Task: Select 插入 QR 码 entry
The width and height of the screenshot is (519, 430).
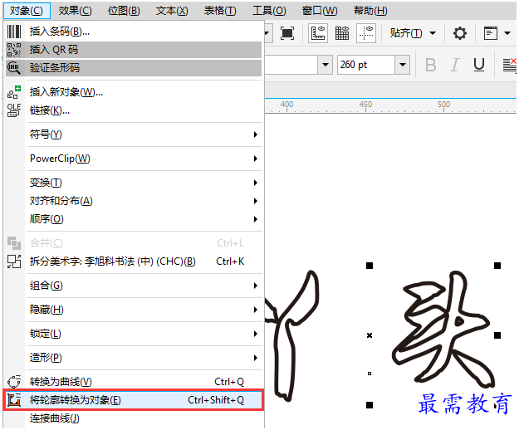Action: (134, 50)
